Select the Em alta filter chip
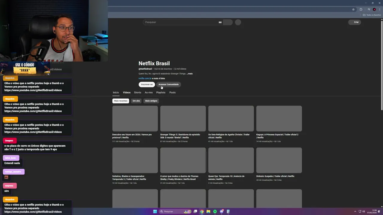 click(136, 101)
